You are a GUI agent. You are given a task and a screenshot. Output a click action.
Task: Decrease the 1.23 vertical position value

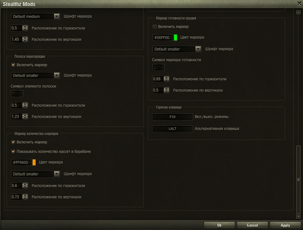tap(25, 118)
